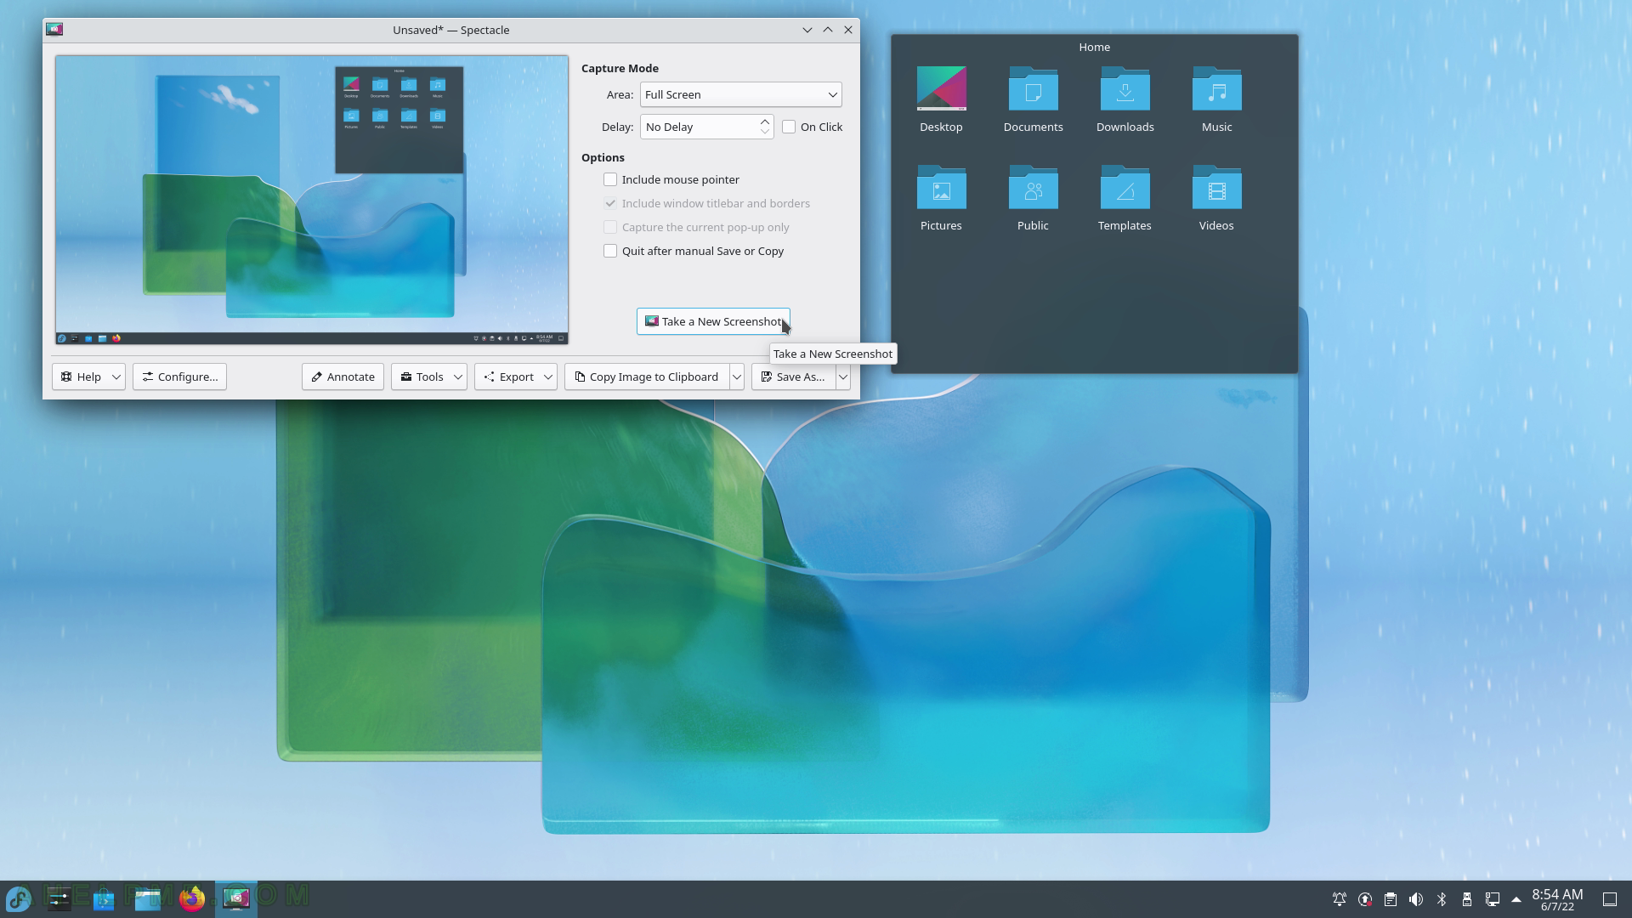The height and width of the screenshot is (918, 1632).
Task: Open the Downloads folder in Home widget
Action: point(1125,99)
